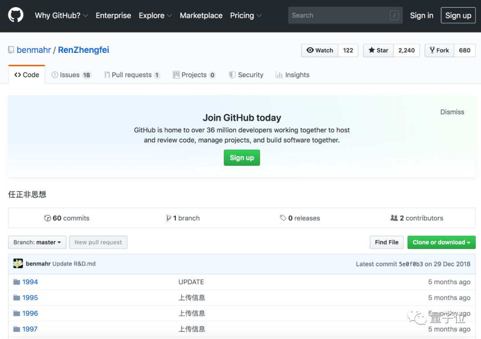Click the commits history clock icon
The image size is (481, 339).
48,218
